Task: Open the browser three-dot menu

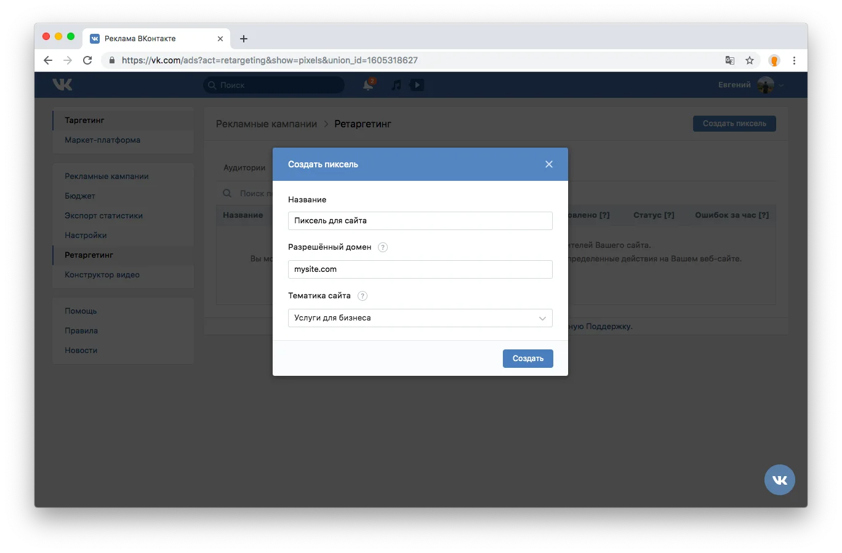Action: pos(794,60)
